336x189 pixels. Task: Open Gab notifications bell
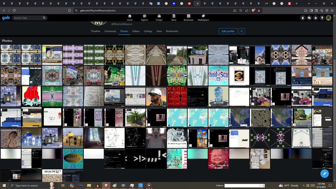coord(303,18)
